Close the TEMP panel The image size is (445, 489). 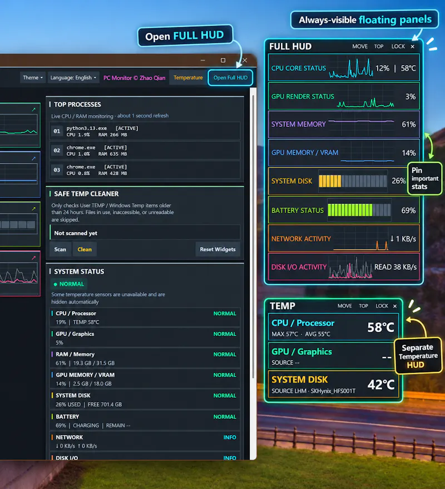[395, 306]
